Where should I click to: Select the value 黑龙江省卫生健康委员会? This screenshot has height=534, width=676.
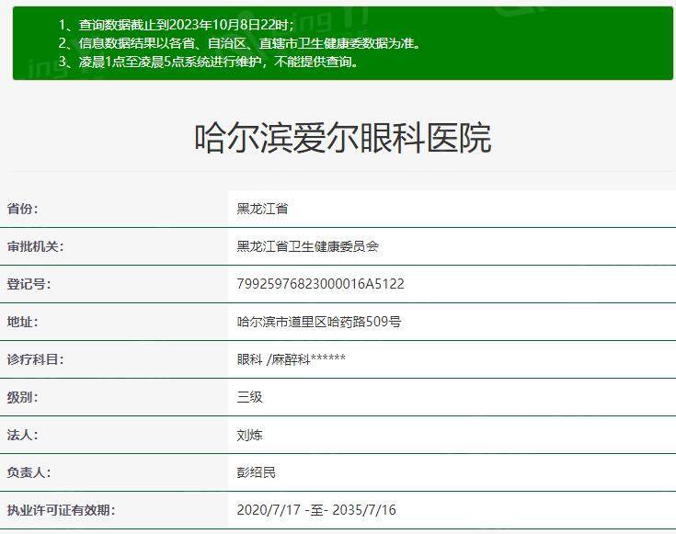click(x=308, y=246)
